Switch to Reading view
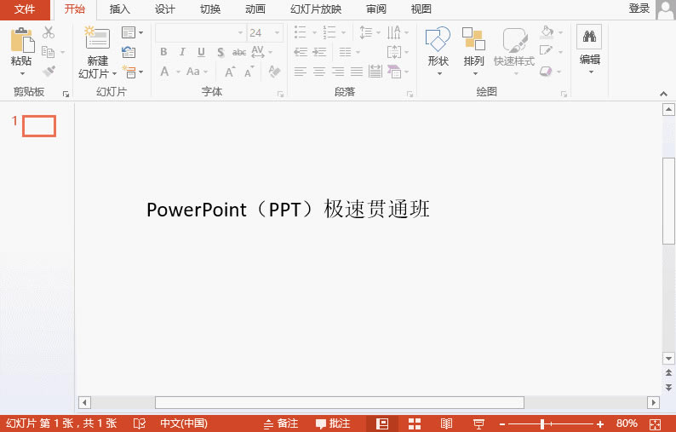This screenshot has width=676, height=432. (x=446, y=423)
